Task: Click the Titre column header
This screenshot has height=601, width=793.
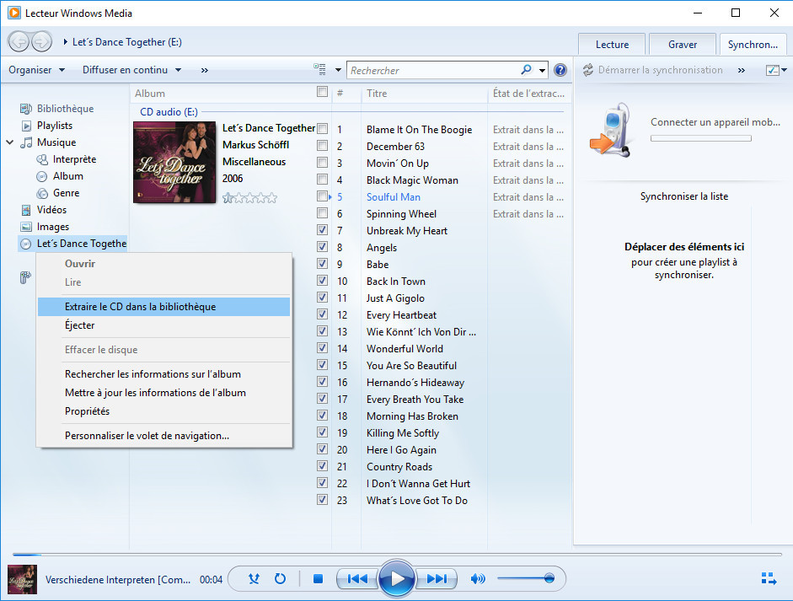Action: (x=424, y=93)
